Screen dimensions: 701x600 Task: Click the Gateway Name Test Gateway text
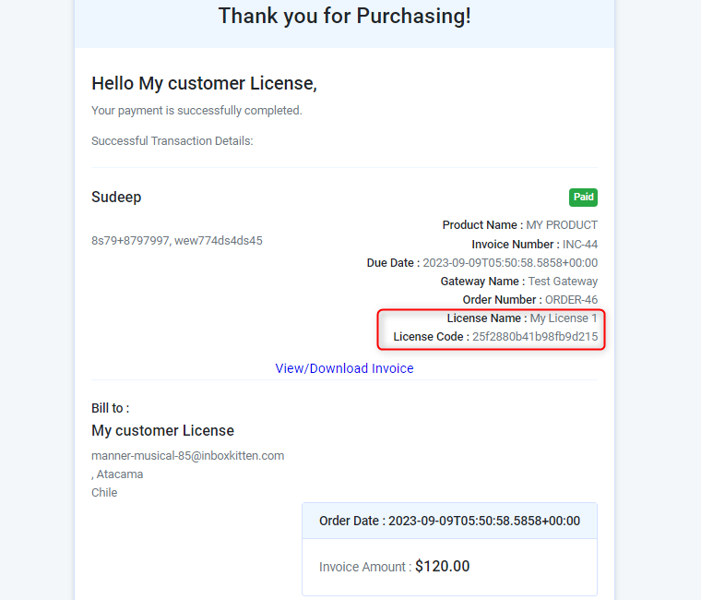tap(519, 282)
